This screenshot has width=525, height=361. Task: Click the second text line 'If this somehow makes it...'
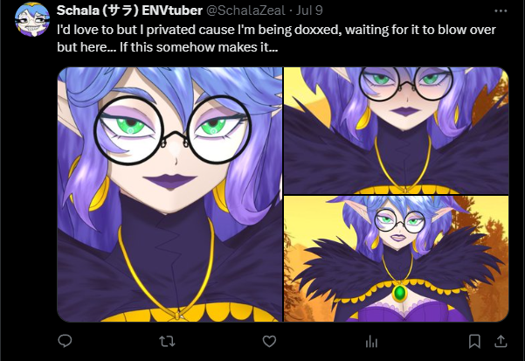coord(199,47)
